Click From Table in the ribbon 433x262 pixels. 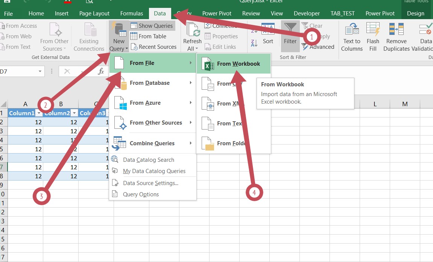coord(148,36)
